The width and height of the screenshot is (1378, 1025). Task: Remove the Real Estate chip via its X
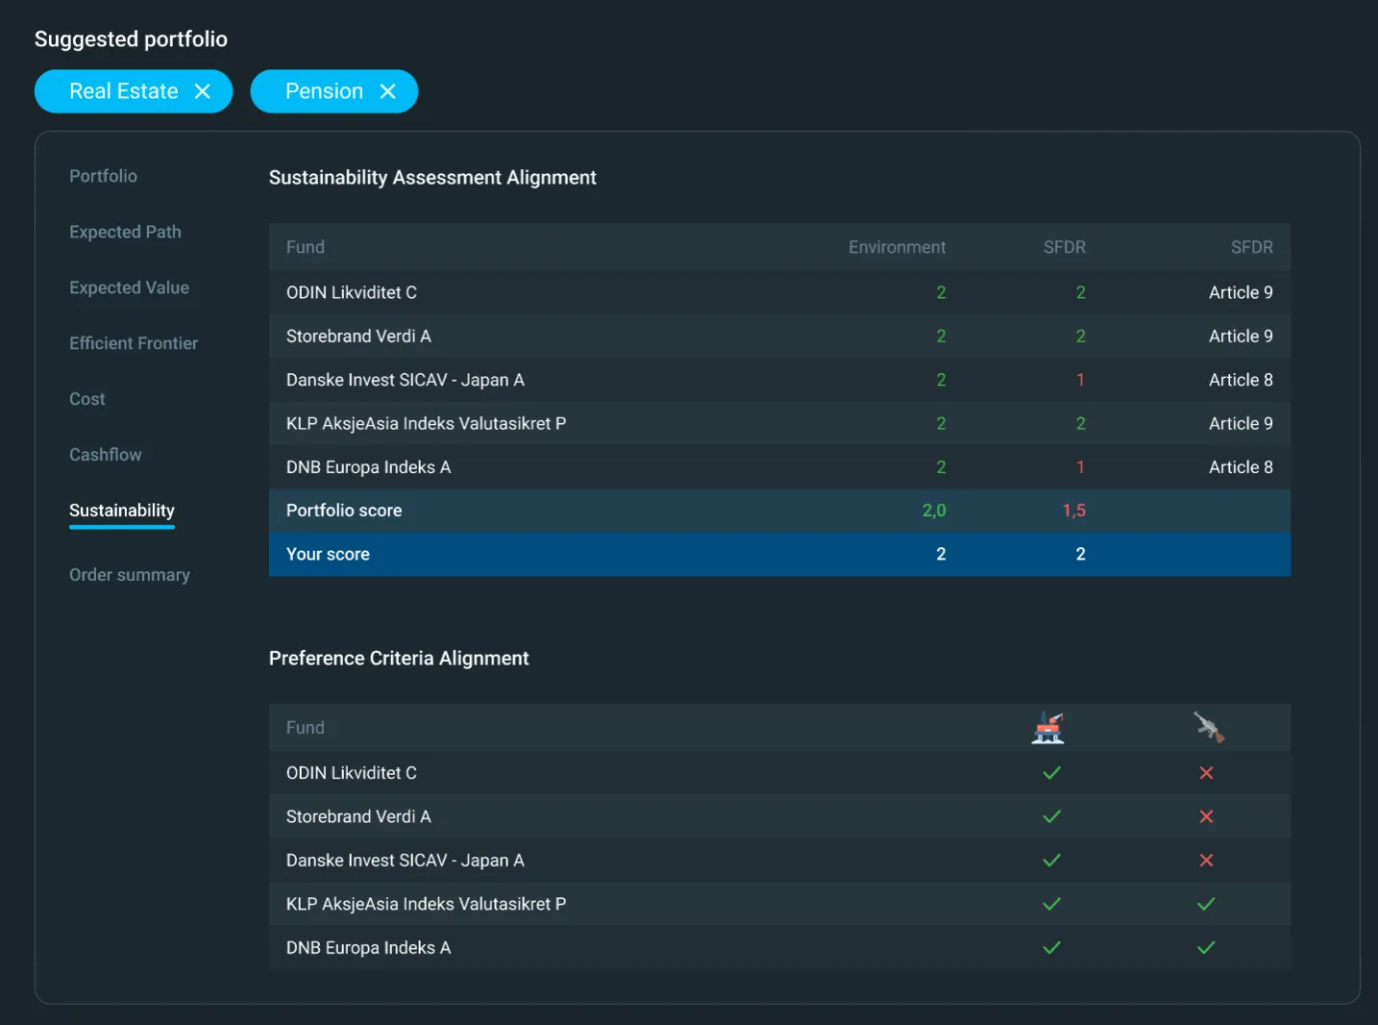202,91
